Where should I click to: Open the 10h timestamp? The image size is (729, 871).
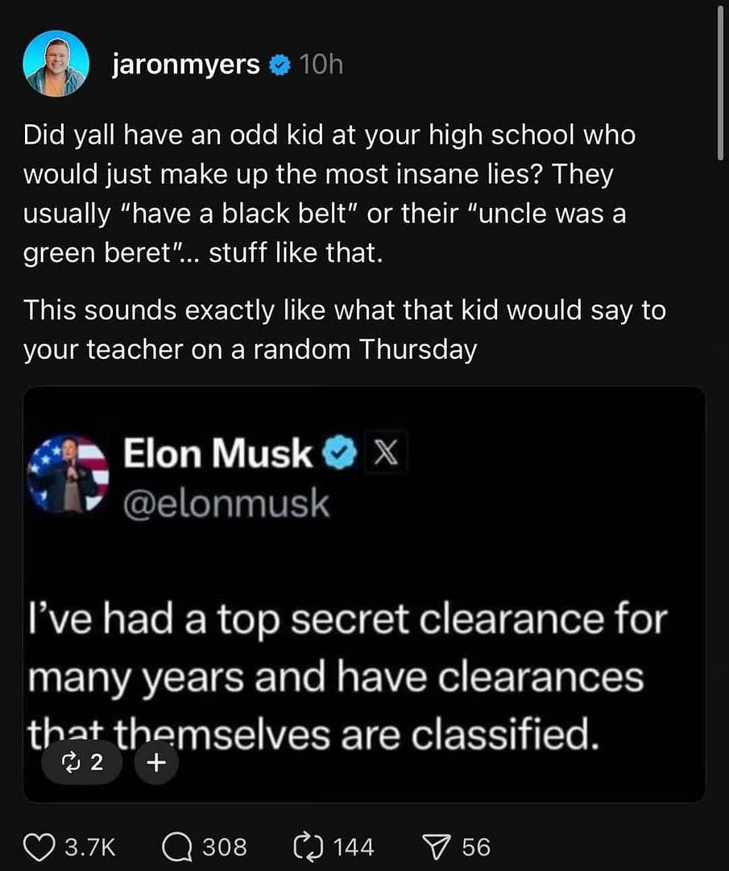[322, 66]
